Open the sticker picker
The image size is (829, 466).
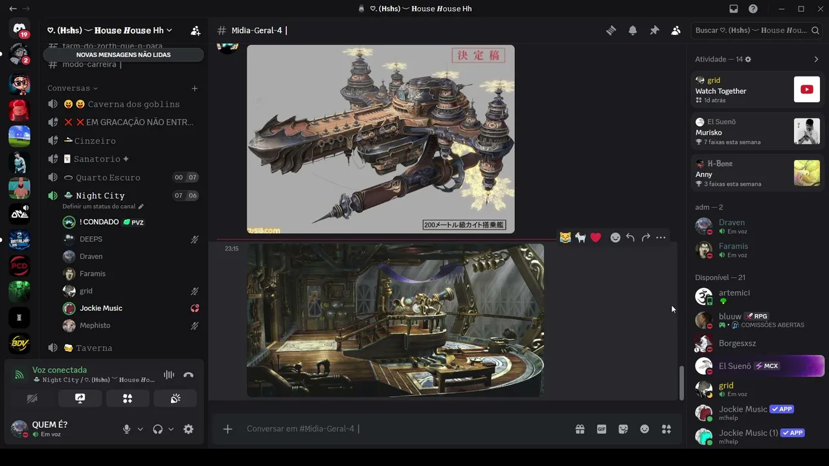tap(623, 429)
